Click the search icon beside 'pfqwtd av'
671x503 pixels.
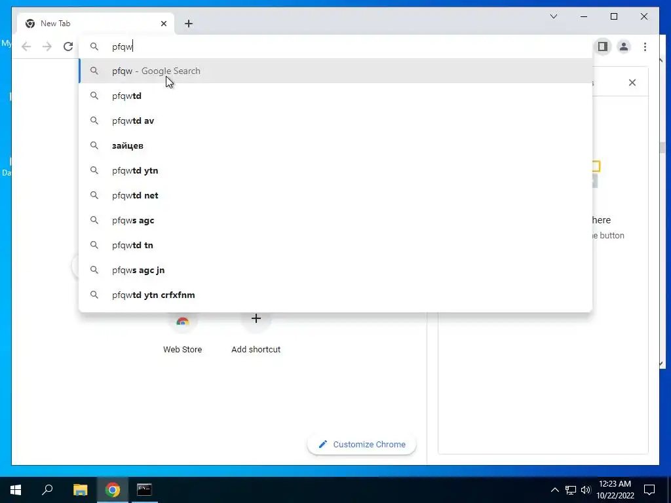pos(94,121)
